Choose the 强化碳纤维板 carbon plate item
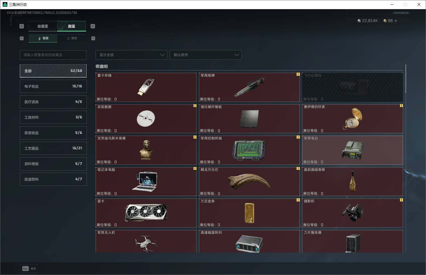This screenshot has width=426, height=275. [249, 119]
